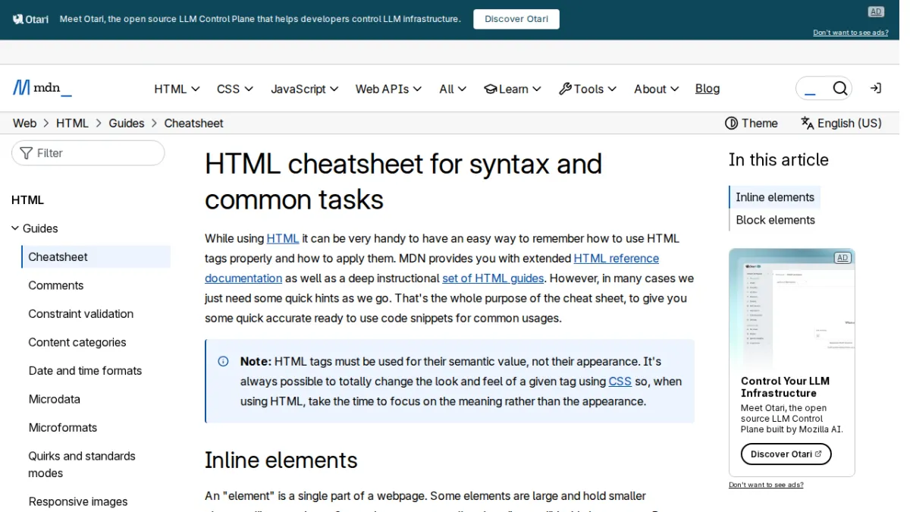Go to the HTML breadcrumb

72,123
